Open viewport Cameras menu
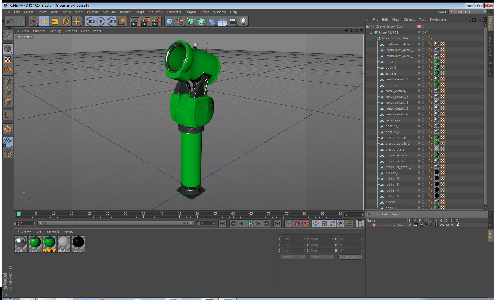Viewport: 494px width, 300px height. [x=39, y=31]
